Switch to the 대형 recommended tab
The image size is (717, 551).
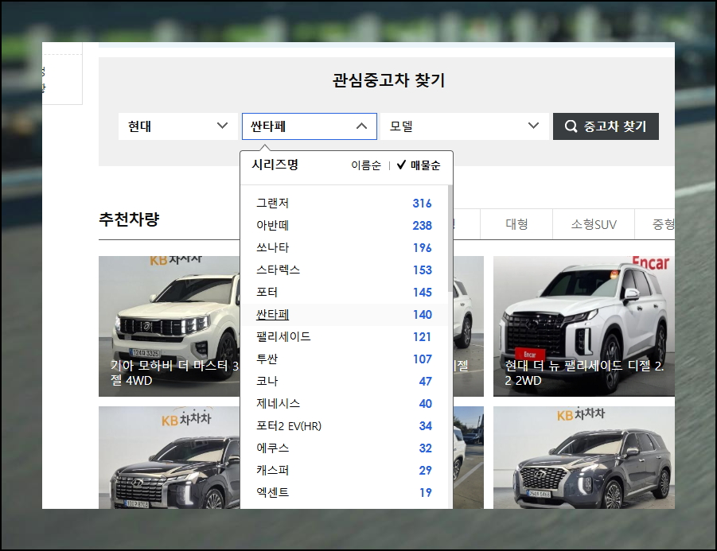[516, 224]
